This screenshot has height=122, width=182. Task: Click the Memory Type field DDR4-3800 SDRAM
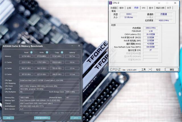coord(49,100)
